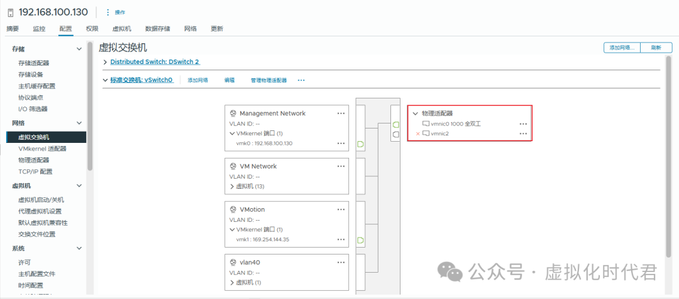This screenshot has height=299, width=679.
Task: Click the VM Network port group icon
Action: [x=233, y=166]
